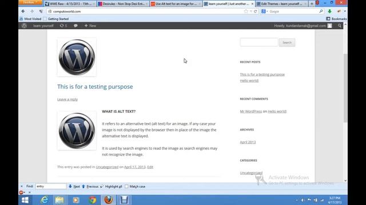Switch to the Edit Themes tab
366x205 pixels.
pyautogui.click(x=282, y=4)
